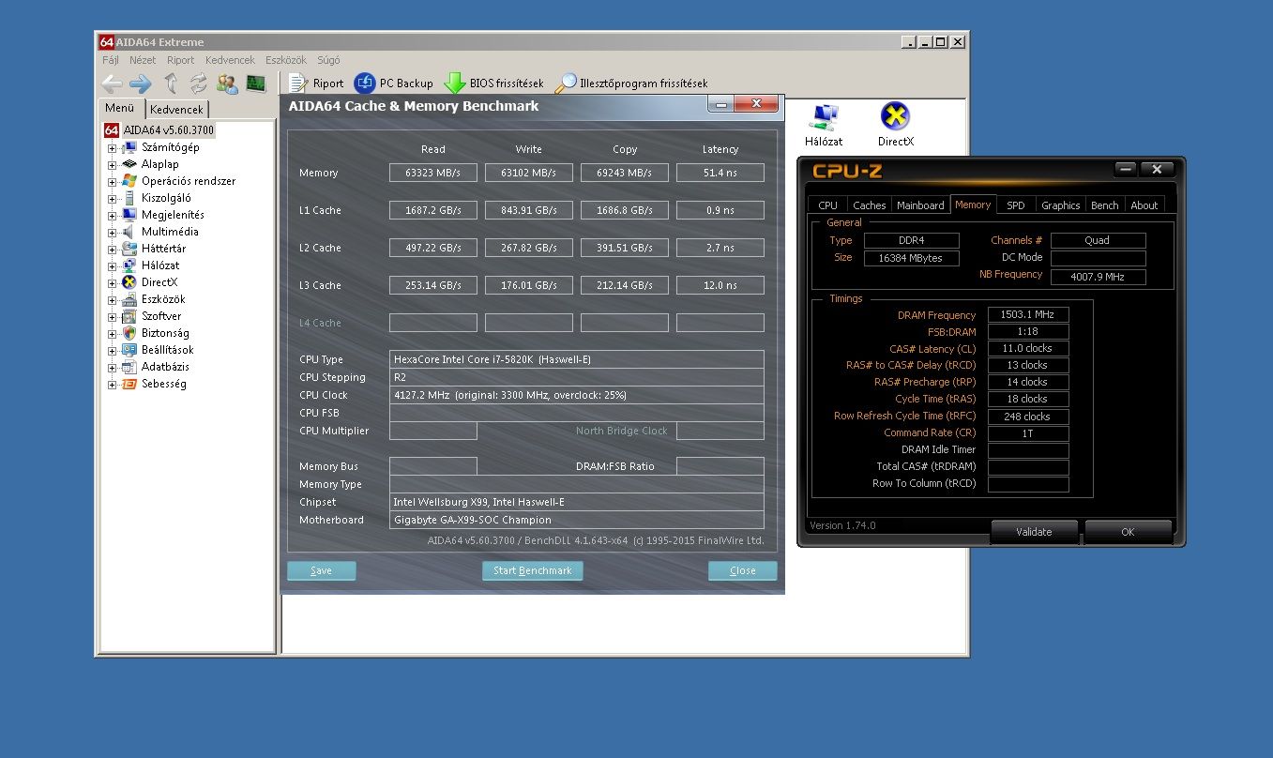1273x758 pixels.
Task: Select Alaplap in the tree
Action: [159, 164]
